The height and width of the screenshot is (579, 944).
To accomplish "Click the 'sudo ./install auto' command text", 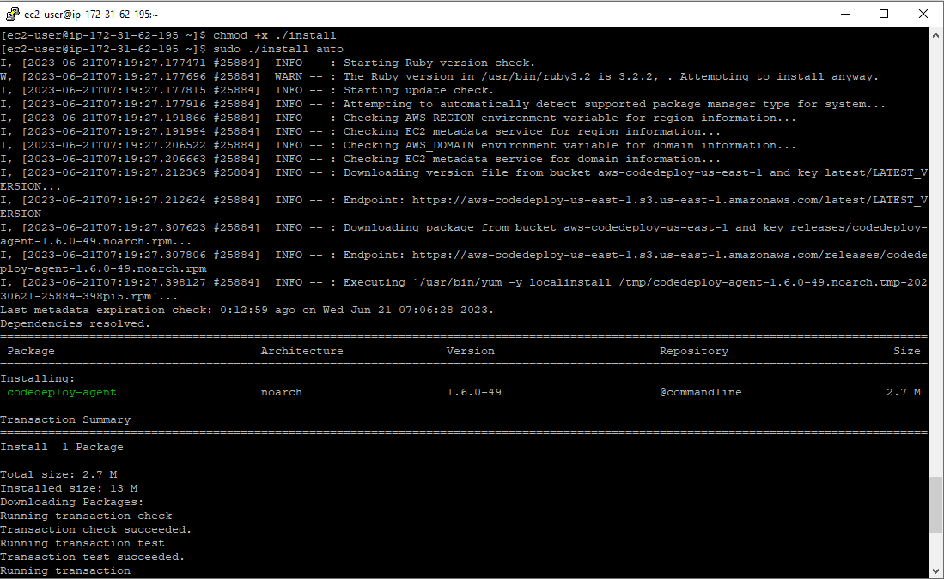I will [278, 49].
